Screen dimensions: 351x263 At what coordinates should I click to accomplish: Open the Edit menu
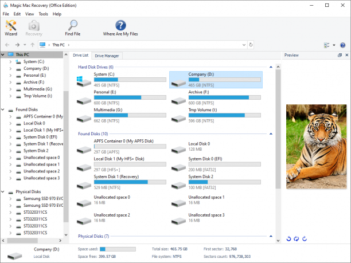pos(17,14)
